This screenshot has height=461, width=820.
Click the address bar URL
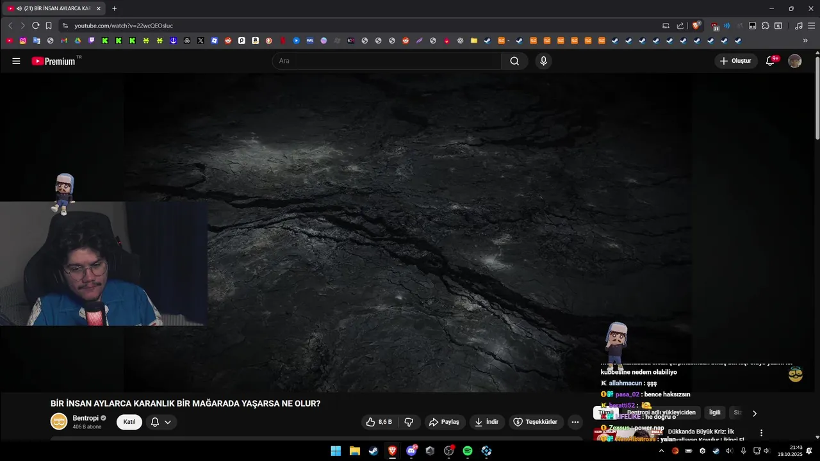(124, 26)
